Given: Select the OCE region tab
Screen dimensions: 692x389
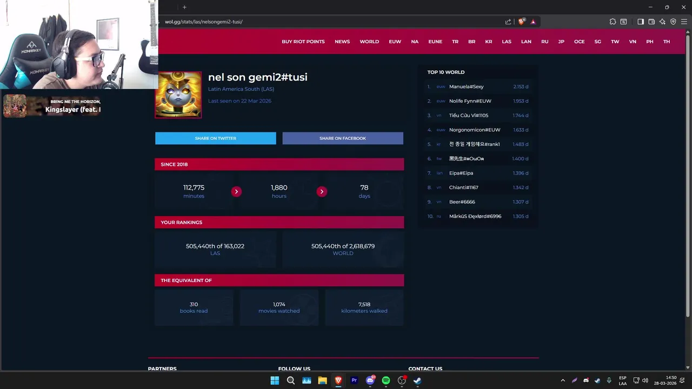Looking at the screenshot, I should coord(579,42).
